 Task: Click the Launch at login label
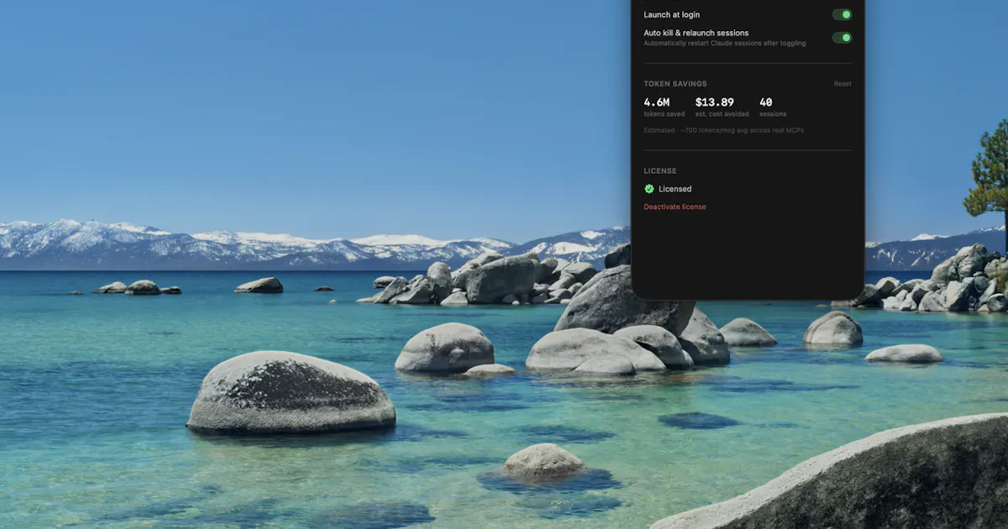tap(671, 14)
